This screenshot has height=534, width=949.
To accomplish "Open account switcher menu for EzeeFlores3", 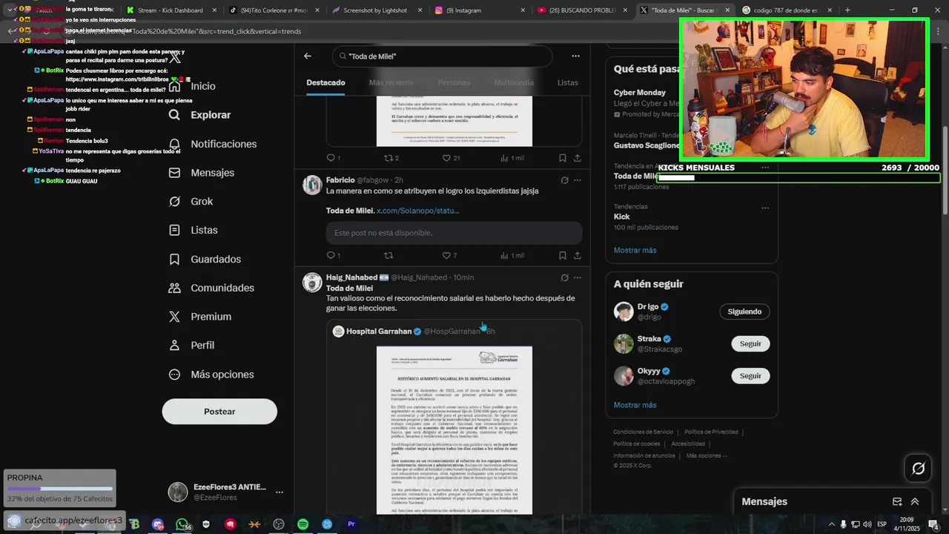I will 280,492.
